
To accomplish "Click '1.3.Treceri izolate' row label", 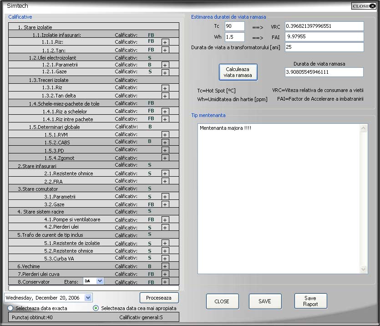I will coord(49,80).
